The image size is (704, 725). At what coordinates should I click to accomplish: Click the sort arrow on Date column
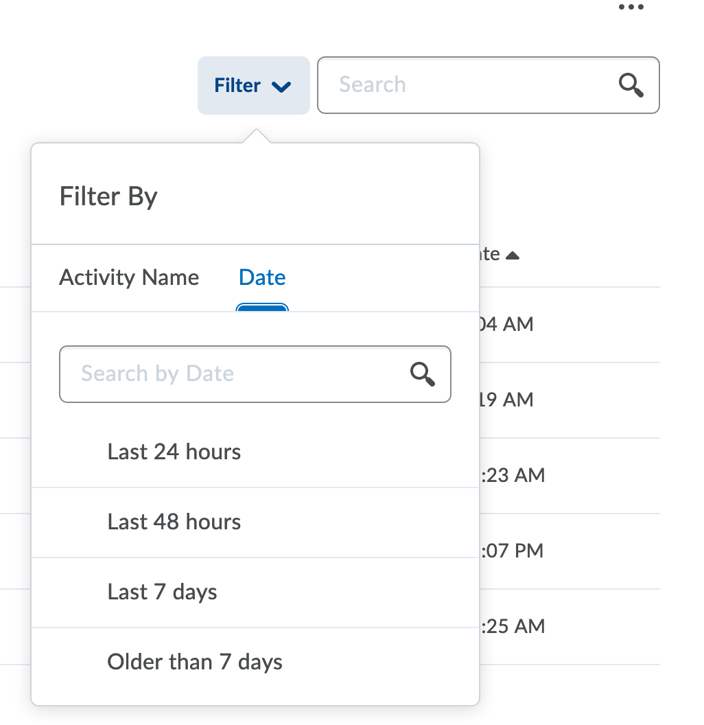513,255
